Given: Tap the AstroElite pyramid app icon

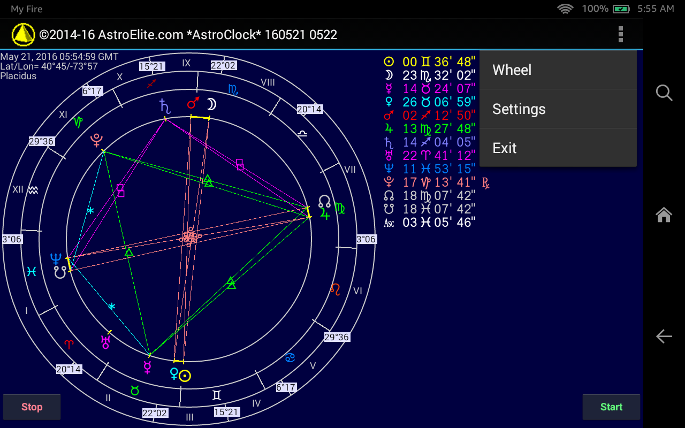Looking at the screenshot, I should point(22,35).
